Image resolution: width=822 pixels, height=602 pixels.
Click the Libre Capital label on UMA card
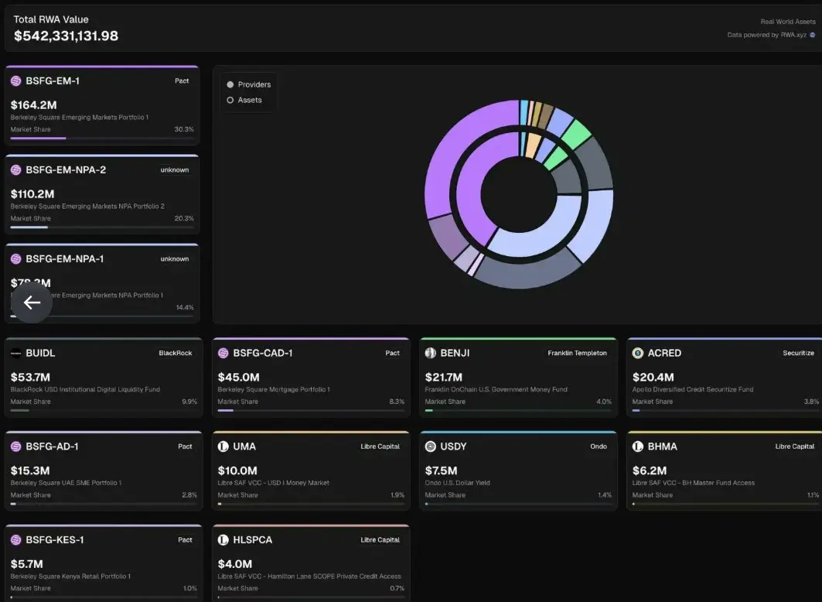click(380, 446)
